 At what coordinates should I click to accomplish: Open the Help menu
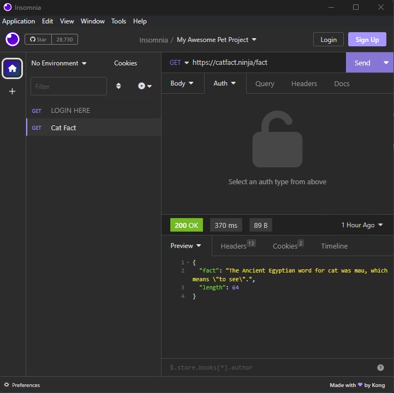tap(140, 21)
